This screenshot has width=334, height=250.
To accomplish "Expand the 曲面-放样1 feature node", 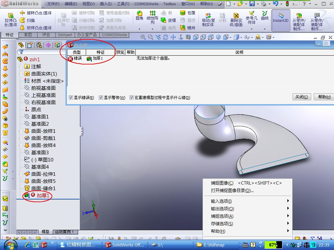I will pyautogui.click(x=20, y=131).
